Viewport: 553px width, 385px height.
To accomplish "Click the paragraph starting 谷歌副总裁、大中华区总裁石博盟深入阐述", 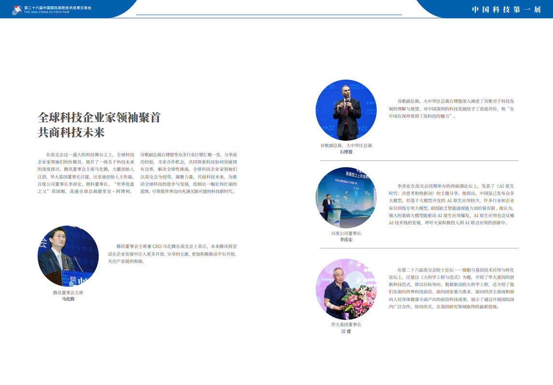I will [x=452, y=109].
